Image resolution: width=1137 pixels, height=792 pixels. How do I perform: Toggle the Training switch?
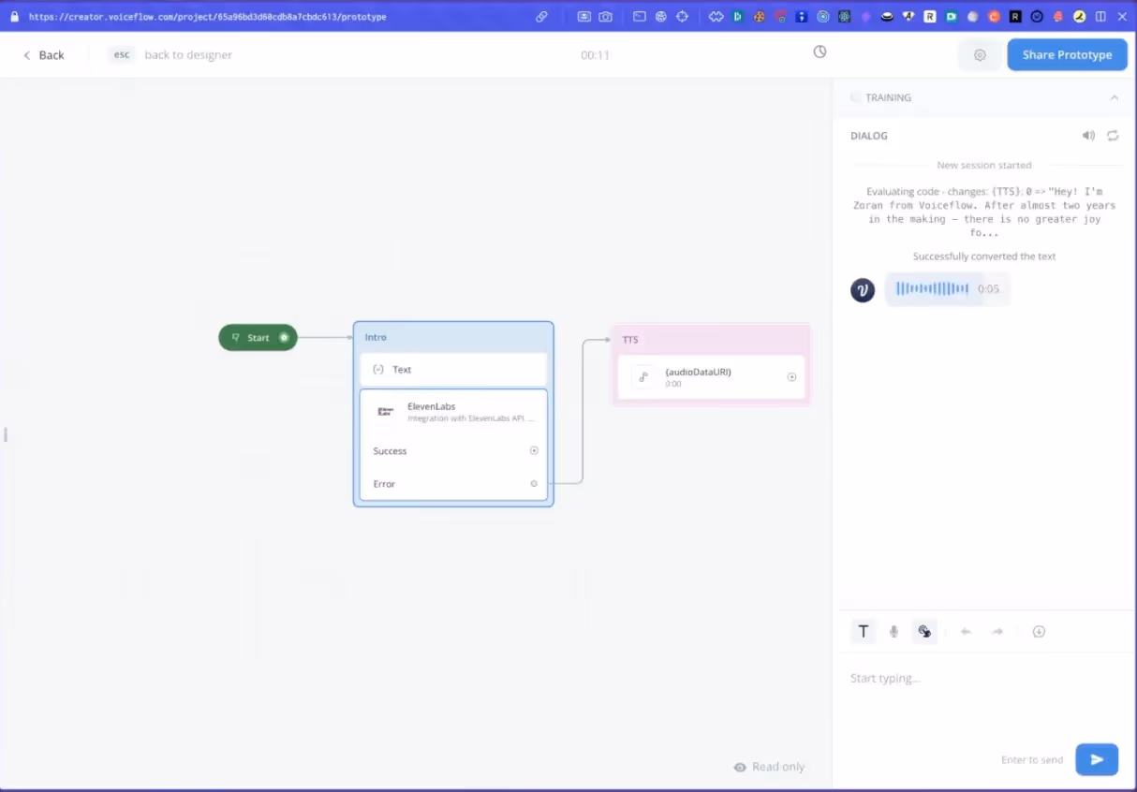(855, 97)
